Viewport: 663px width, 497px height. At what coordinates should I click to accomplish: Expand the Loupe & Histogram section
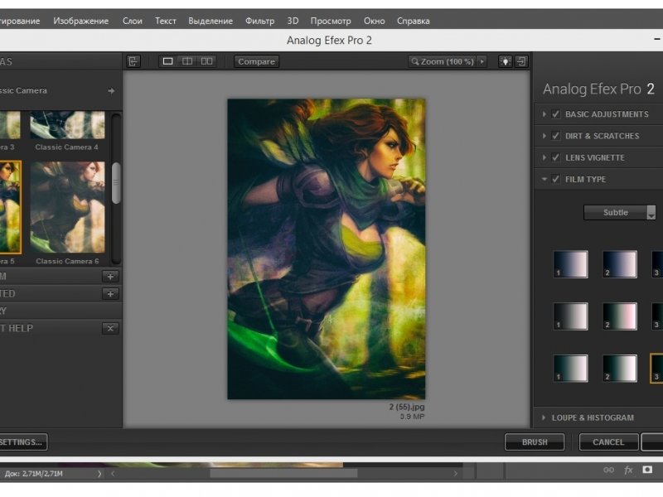pyautogui.click(x=544, y=417)
